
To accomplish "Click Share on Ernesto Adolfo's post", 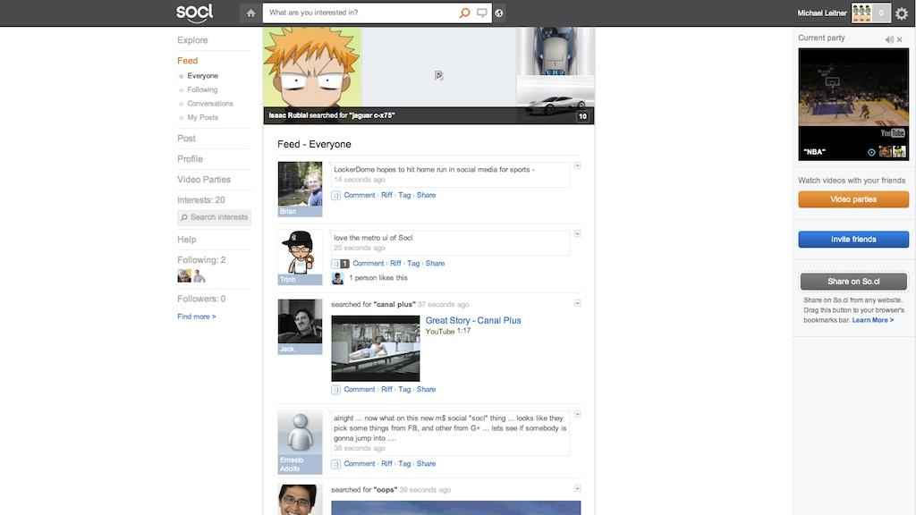I will (426, 464).
